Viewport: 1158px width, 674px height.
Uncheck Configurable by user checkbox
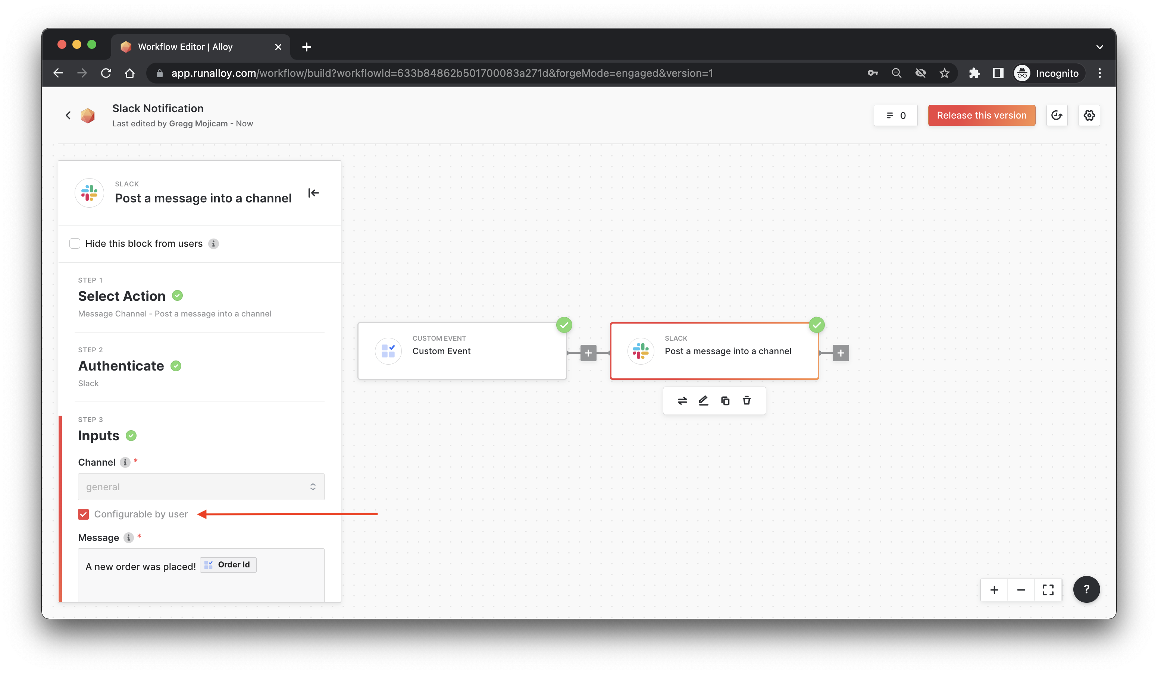point(84,514)
